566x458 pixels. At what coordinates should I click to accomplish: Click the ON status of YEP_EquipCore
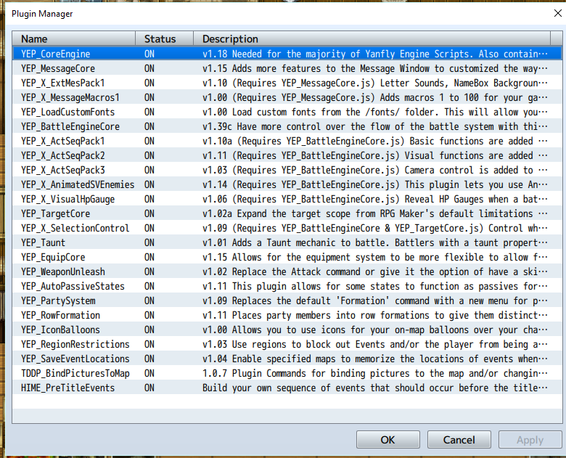[x=149, y=257]
